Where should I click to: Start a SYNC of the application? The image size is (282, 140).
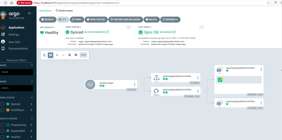click(x=77, y=20)
